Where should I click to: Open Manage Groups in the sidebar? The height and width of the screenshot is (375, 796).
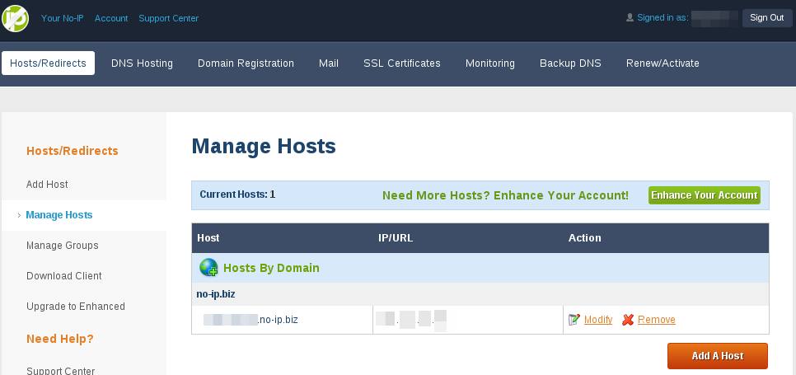tap(63, 246)
